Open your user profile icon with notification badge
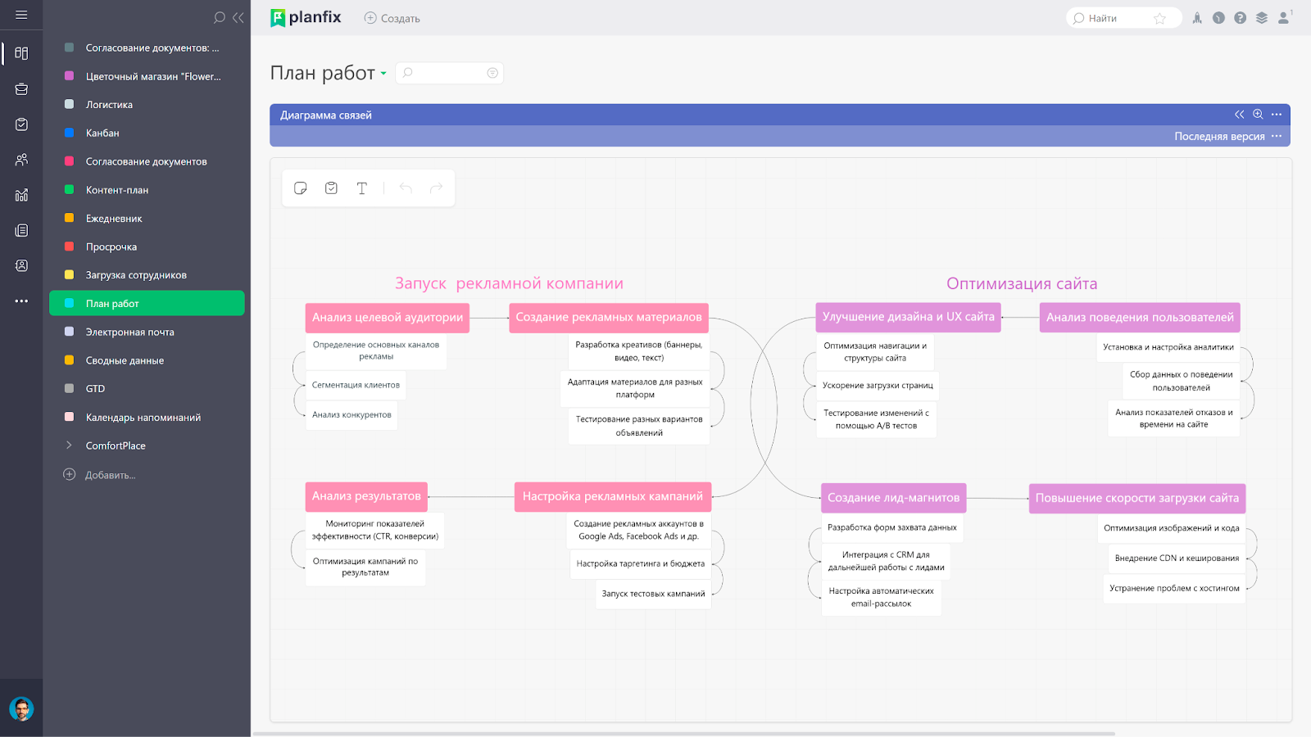This screenshot has height=737, width=1311. point(1283,18)
